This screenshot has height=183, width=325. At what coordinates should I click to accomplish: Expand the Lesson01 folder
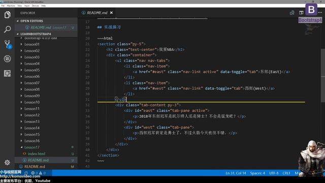(x=21, y=44)
